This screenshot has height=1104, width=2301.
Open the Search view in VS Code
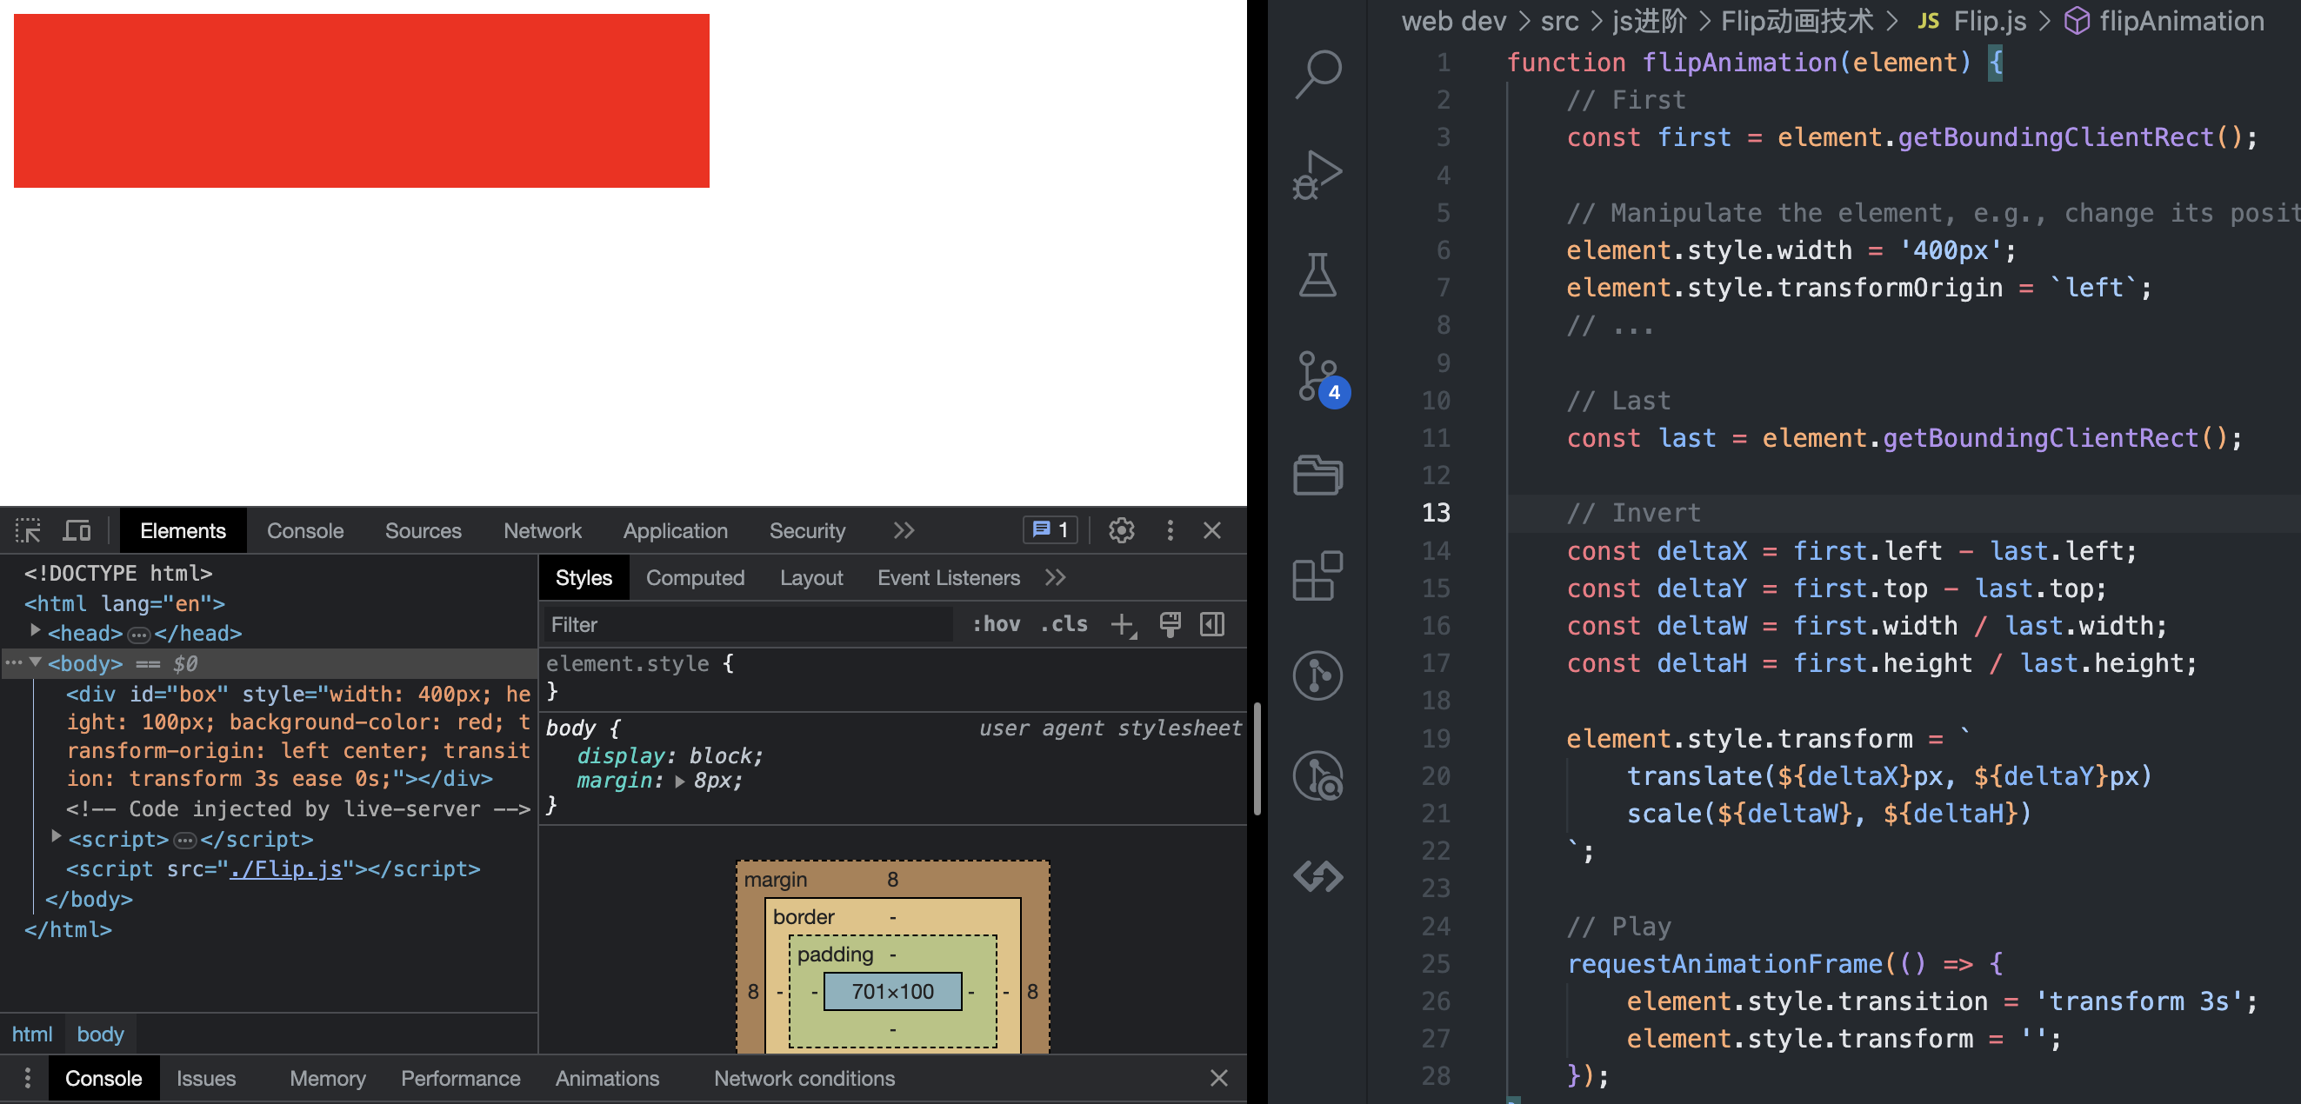point(1317,73)
